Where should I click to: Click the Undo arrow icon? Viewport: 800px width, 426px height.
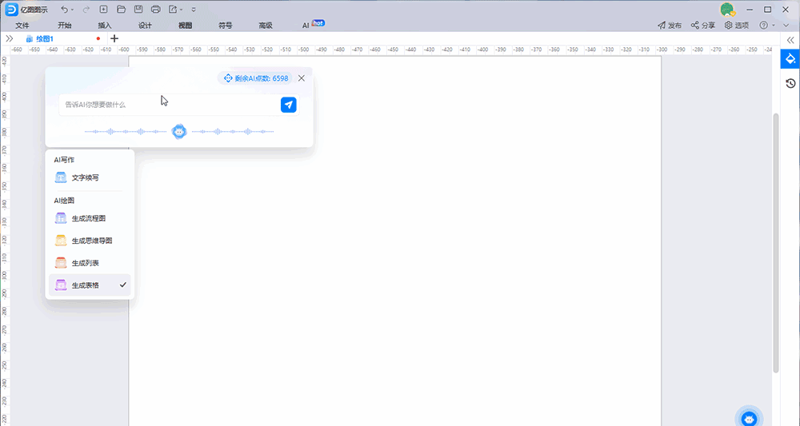pyautogui.click(x=64, y=10)
